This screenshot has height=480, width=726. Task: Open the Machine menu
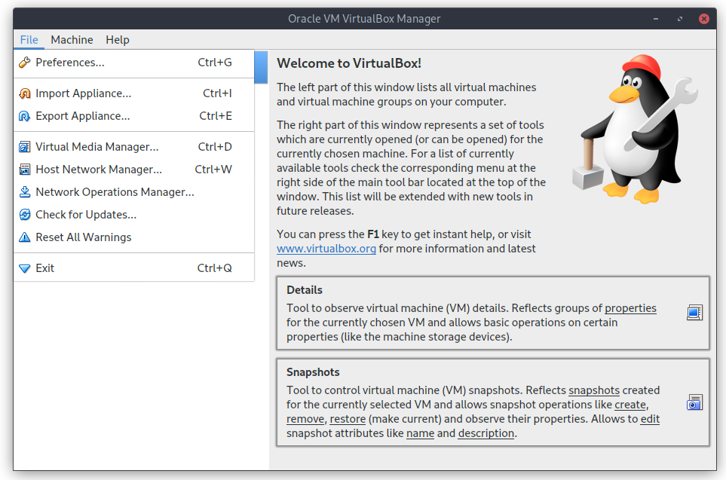72,40
